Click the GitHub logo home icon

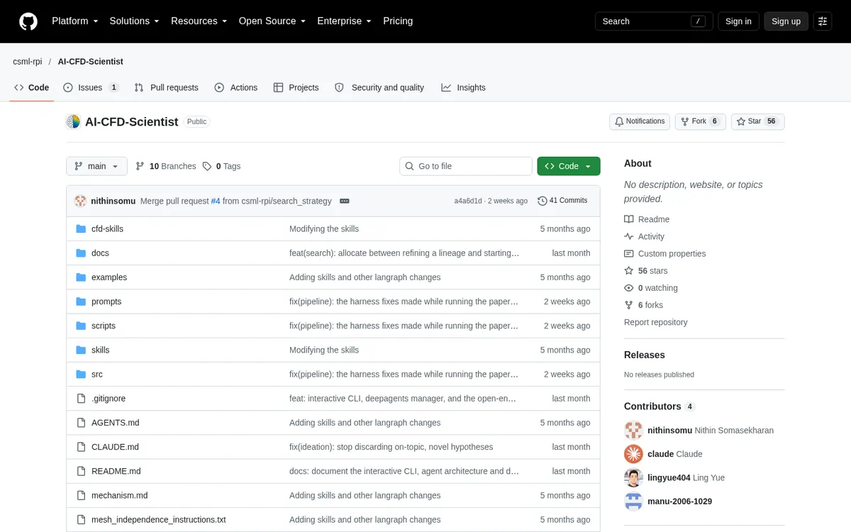tap(28, 21)
